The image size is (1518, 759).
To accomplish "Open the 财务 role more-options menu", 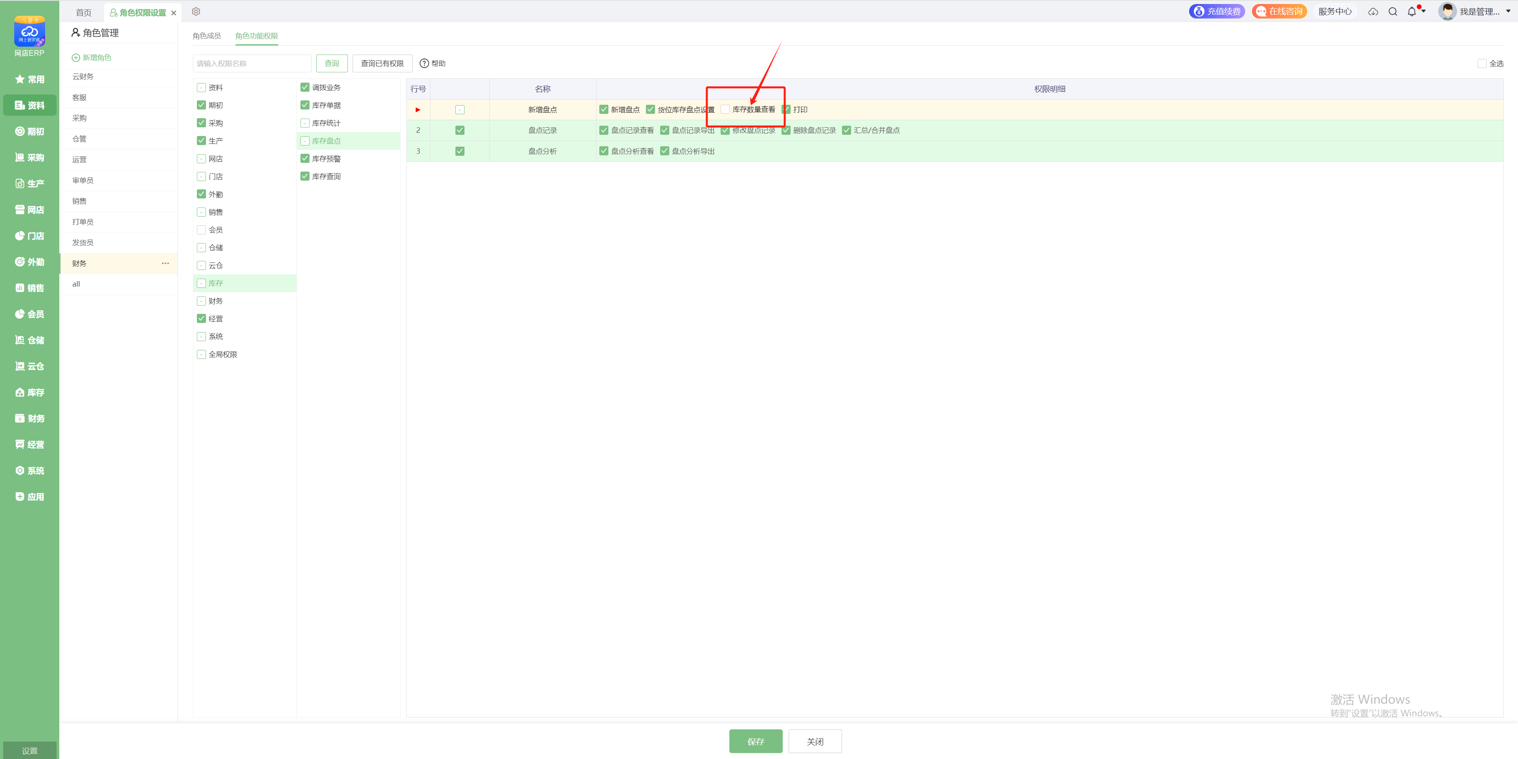I will click(166, 263).
